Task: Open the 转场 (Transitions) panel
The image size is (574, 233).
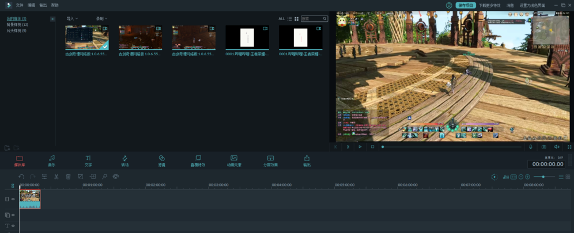Action: [x=124, y=161]
